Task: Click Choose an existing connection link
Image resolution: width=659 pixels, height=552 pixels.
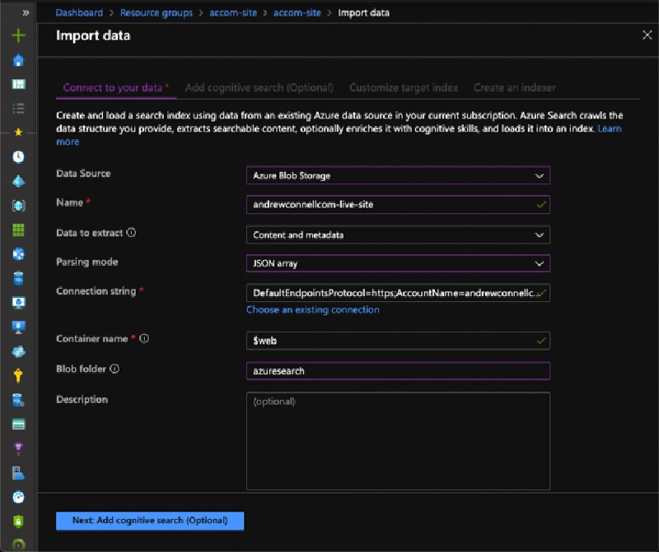Action: tap(313, 310)
